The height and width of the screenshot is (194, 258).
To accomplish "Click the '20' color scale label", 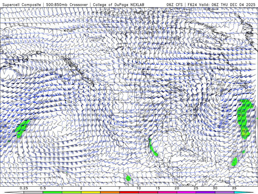I will [x=177, y=188].
